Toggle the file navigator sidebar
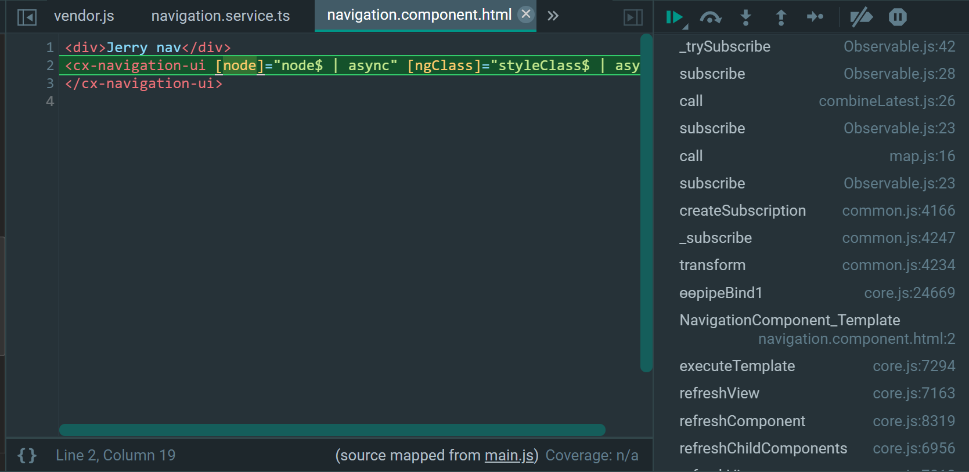 pos(27,17)
